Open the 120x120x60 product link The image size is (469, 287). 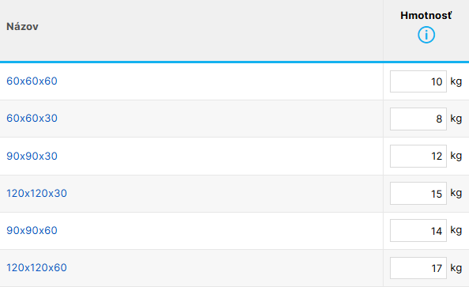pos(37,267)
